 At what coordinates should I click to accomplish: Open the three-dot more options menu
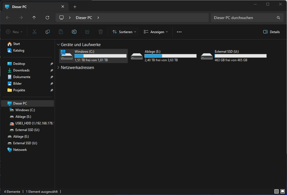(x=179, y=32)
